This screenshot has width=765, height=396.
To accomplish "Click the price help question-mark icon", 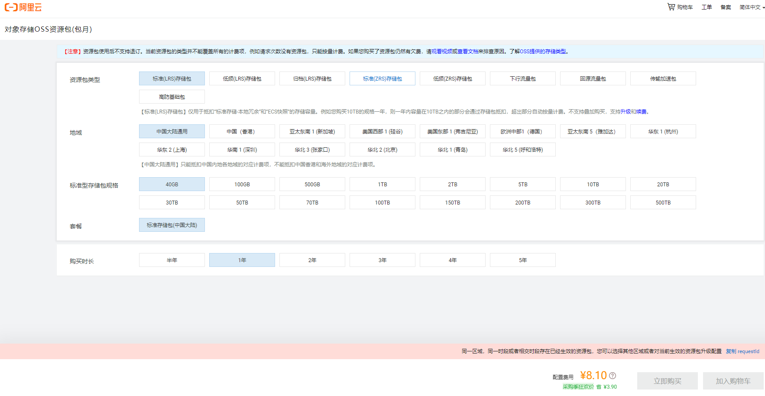I will tap(613, 376).
